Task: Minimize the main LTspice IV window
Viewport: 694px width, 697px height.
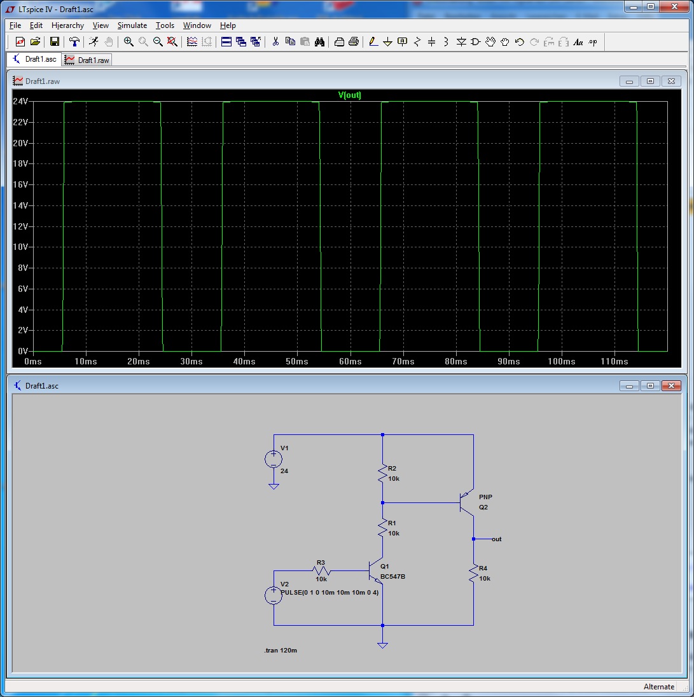Action: [x=634, y=6]
